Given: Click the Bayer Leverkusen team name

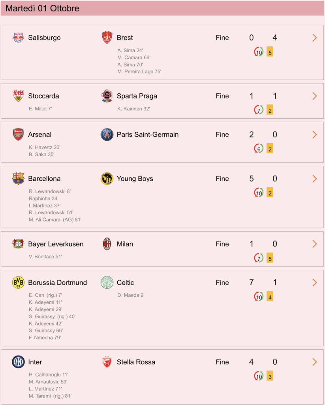Looking at the screenshot, I should tap(56, 244).
